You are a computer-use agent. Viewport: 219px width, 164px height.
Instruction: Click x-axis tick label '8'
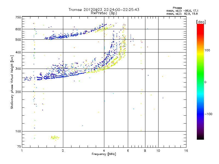tap(145, 151)
